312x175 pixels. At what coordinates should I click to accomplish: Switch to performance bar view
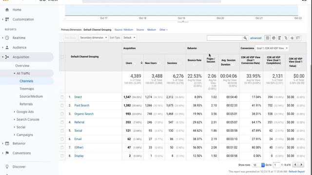click(280, 38)
